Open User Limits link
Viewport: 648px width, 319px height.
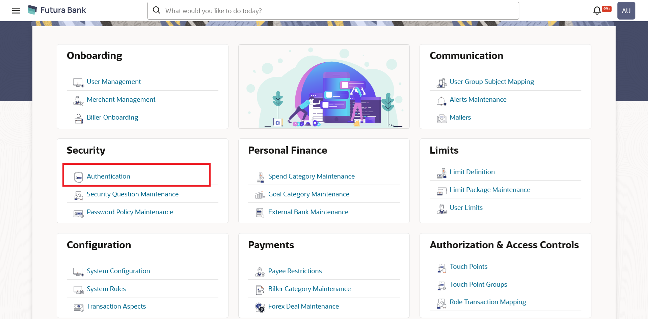point(466,208)
